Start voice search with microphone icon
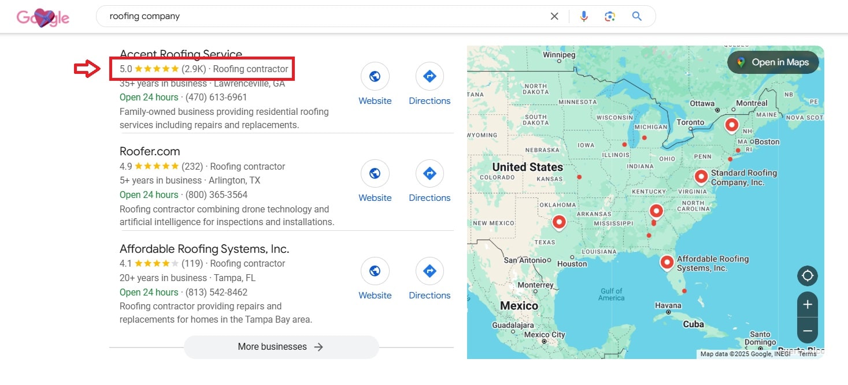This screenshot has height=385, width=848. [584, 16]
